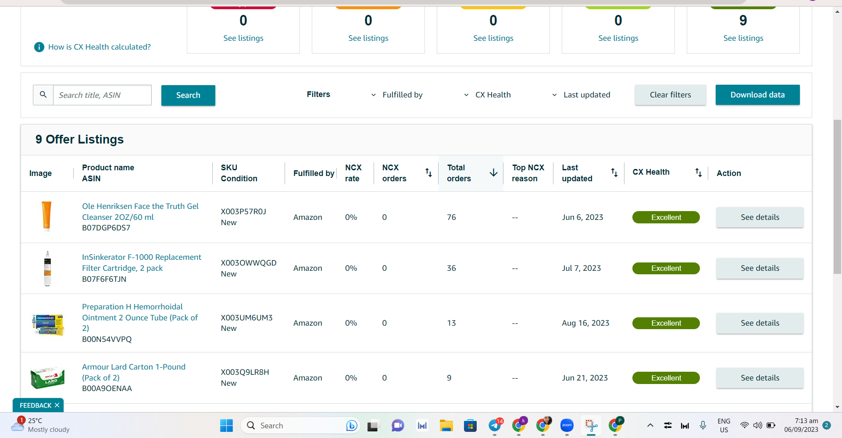
Task: Expand the Last updated filter dropdown
Action: (581, 95)
